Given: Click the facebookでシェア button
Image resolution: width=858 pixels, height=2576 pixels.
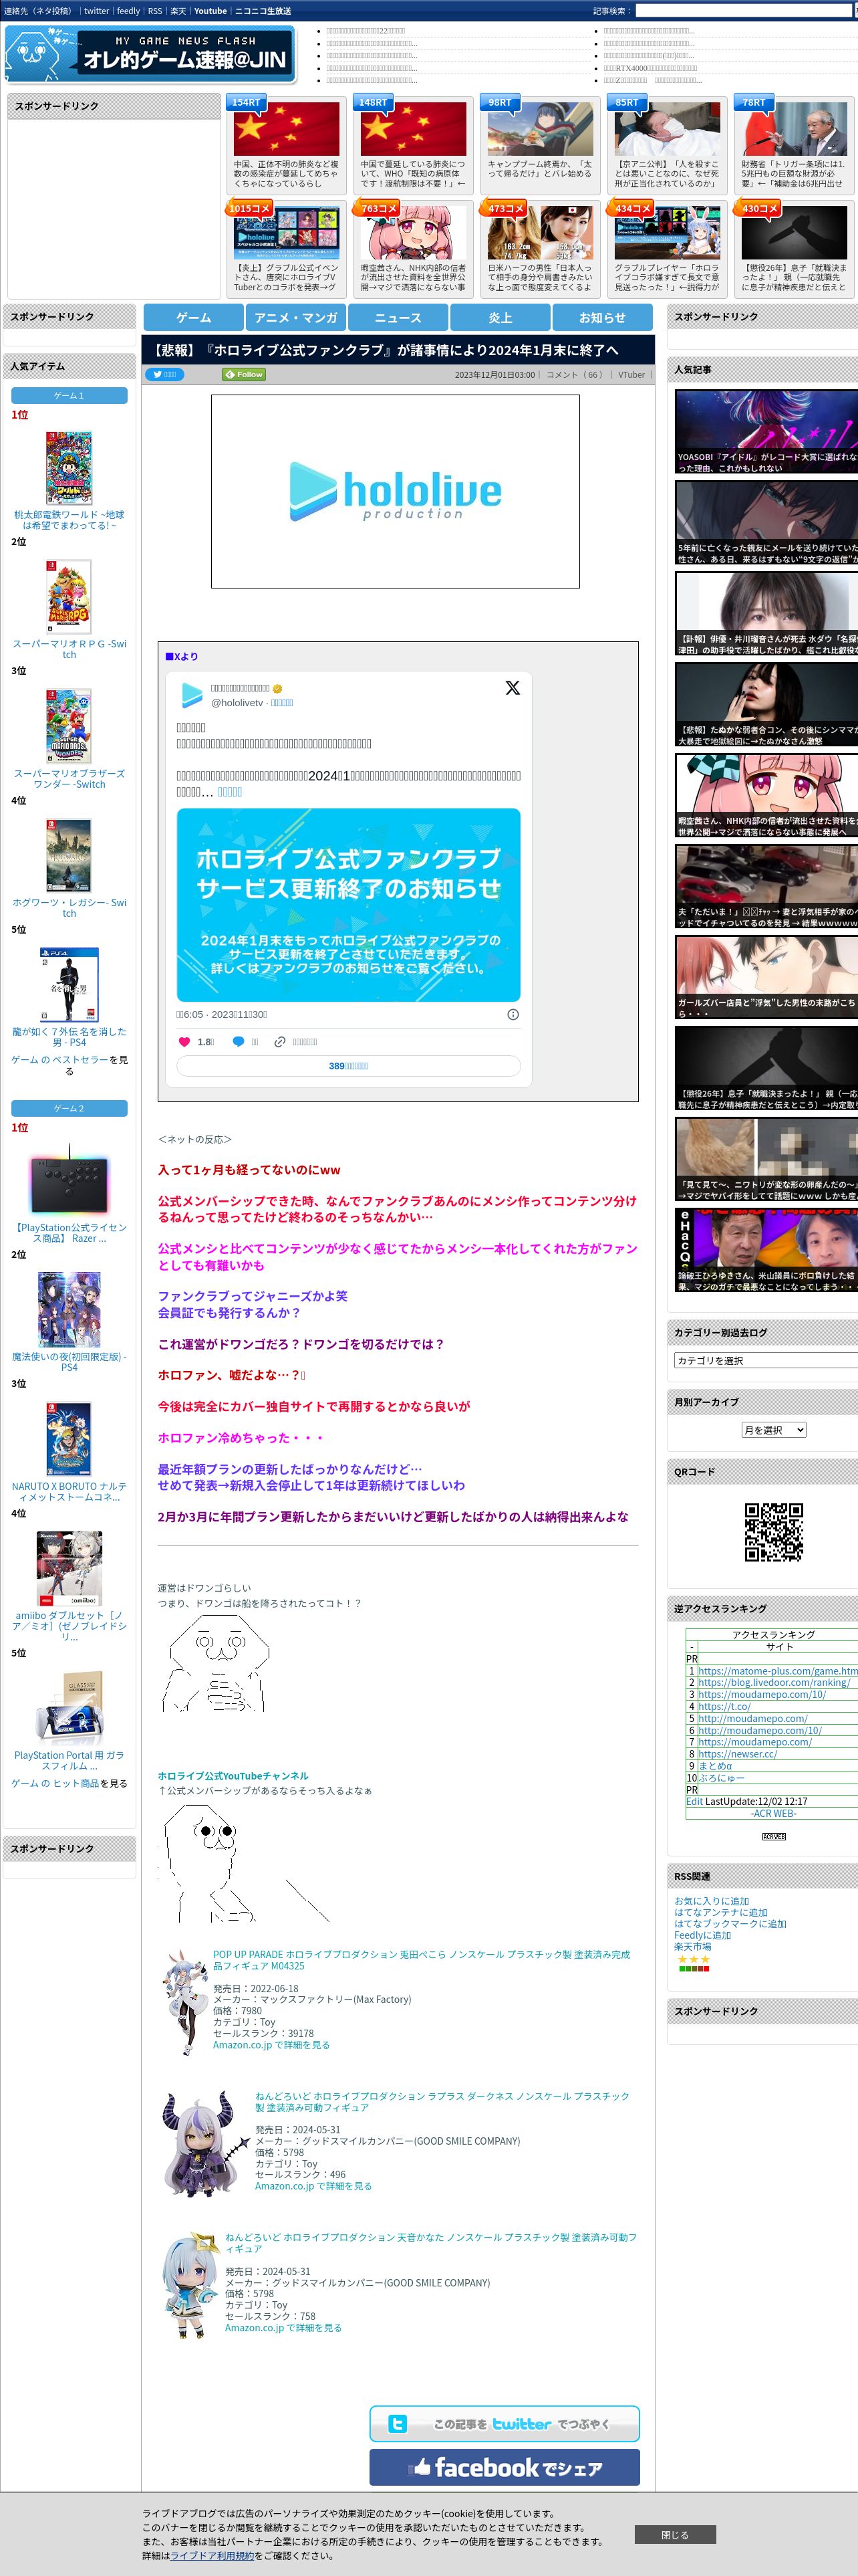Looking at the screenshot, I should [505, 2467].
